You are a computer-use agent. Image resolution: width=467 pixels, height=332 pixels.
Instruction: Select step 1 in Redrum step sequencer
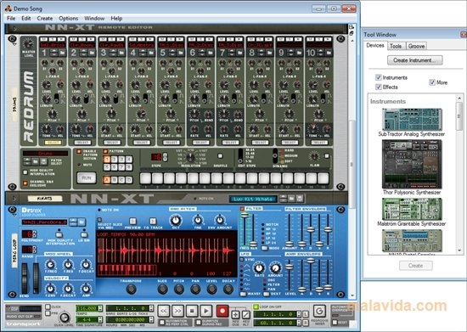145,178
